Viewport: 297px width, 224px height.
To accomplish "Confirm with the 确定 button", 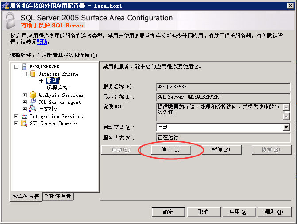I will 168,212.
